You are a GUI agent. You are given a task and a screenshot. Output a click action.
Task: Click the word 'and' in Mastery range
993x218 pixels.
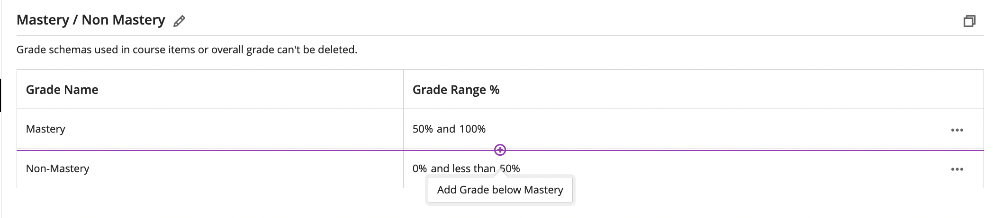pyautogui.click(x=446, y=129)
